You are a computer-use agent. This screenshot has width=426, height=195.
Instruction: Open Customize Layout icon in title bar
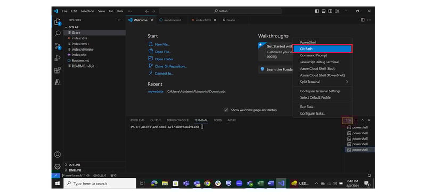(337, 11)
